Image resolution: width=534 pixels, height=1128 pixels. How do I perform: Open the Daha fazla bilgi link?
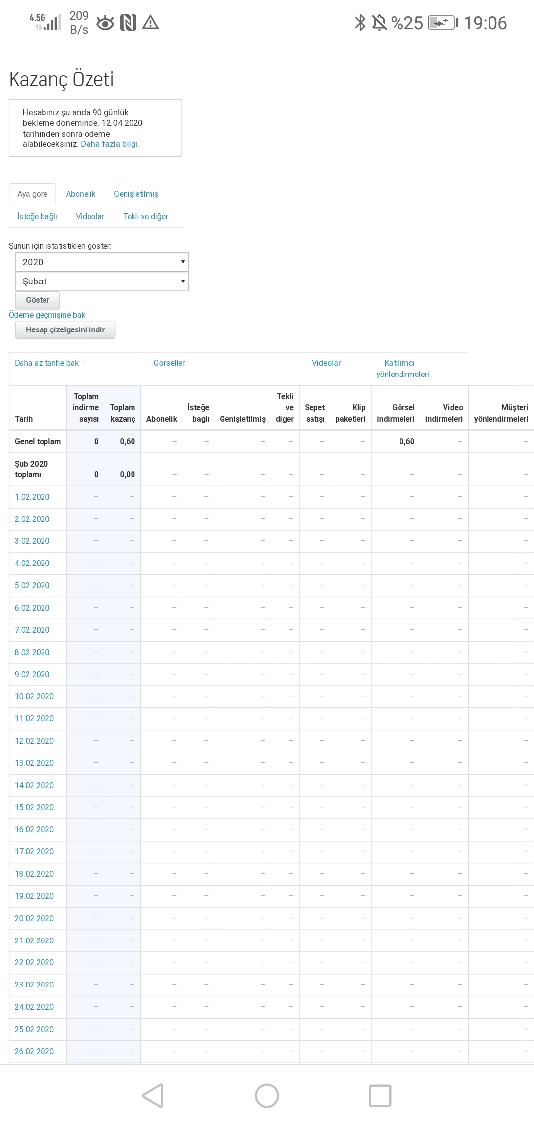(x=110, y=144)
